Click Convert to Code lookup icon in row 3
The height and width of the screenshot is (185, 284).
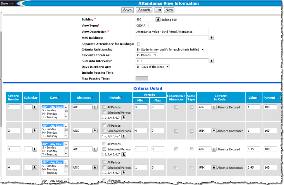tap(214, 149)
